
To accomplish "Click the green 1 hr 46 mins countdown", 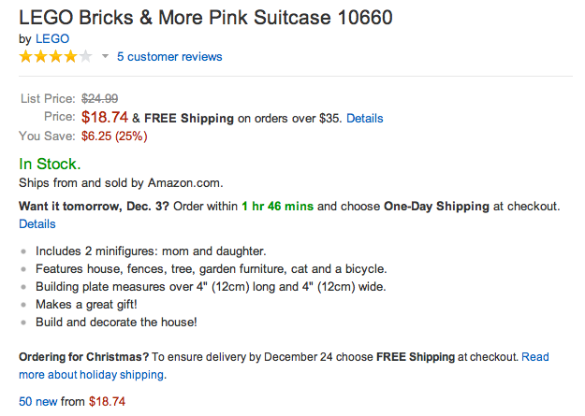I will coord(278,206).
